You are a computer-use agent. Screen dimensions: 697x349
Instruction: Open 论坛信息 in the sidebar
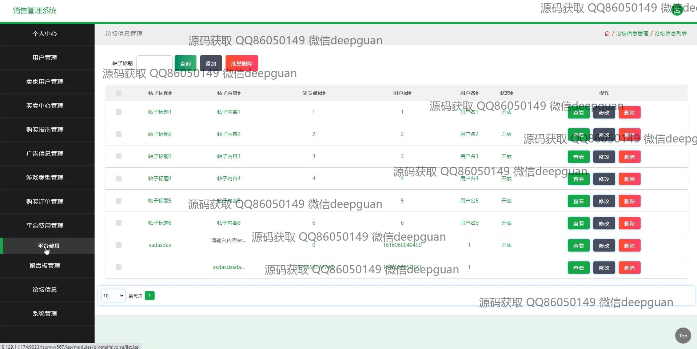pyautogui.click(x=45, y=289)
